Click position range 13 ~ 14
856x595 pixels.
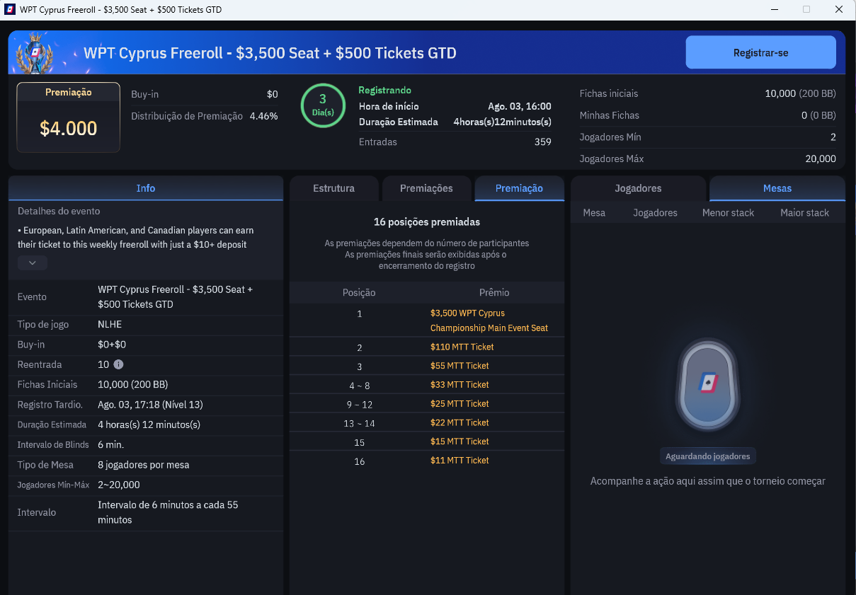pyautogui.click(x=359, y=423)
